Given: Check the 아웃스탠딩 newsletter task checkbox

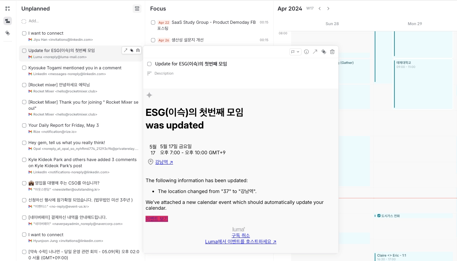Looking at the screenshot, I should pos(24,183).
